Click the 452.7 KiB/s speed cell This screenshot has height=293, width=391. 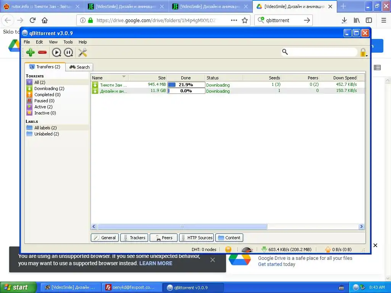[x=346, y=84]
